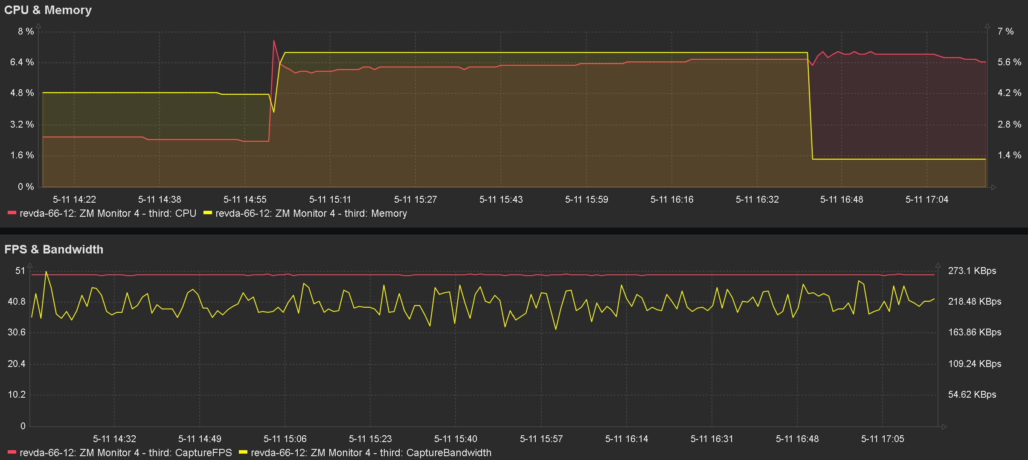Viewport: 1028px width, 460px height.
Task: Click the 5-11 15:57 time label
Action: [541, 439]
